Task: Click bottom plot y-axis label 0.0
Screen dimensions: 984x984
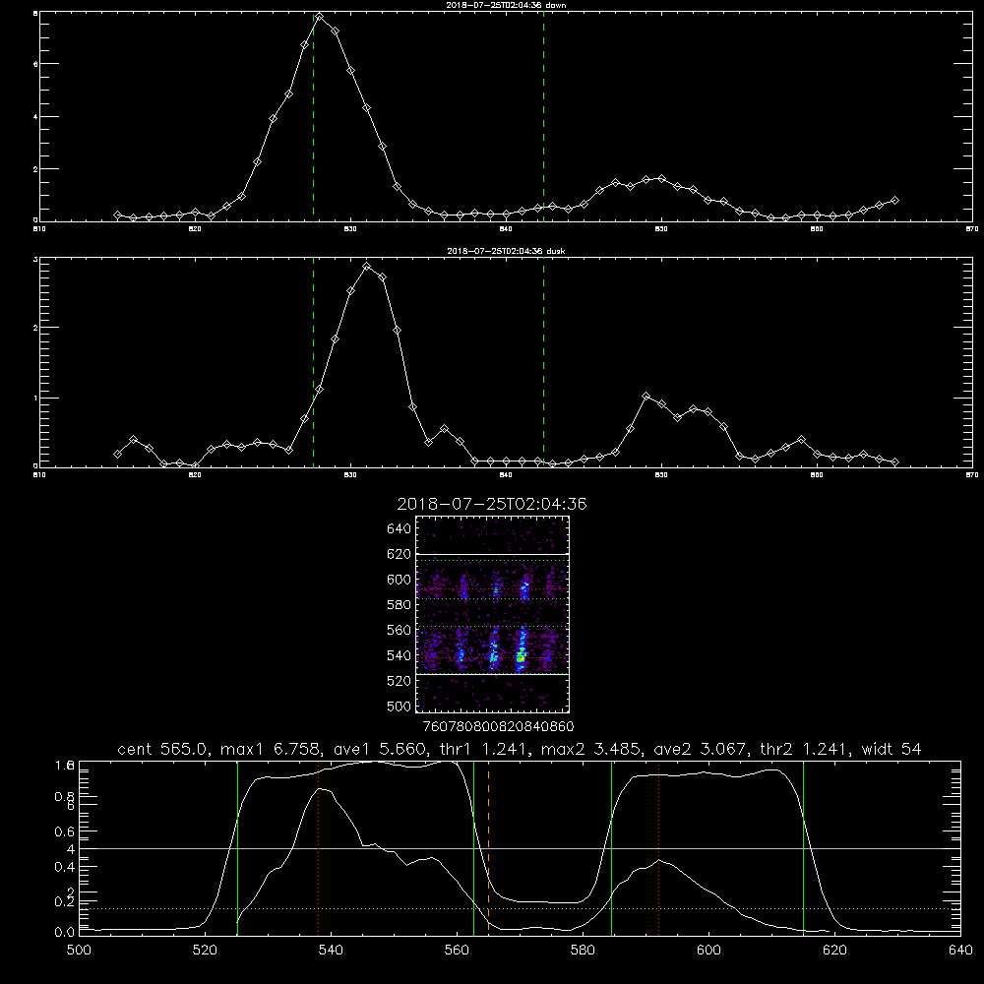Action: pyautogui.click(x=65, y=933)
